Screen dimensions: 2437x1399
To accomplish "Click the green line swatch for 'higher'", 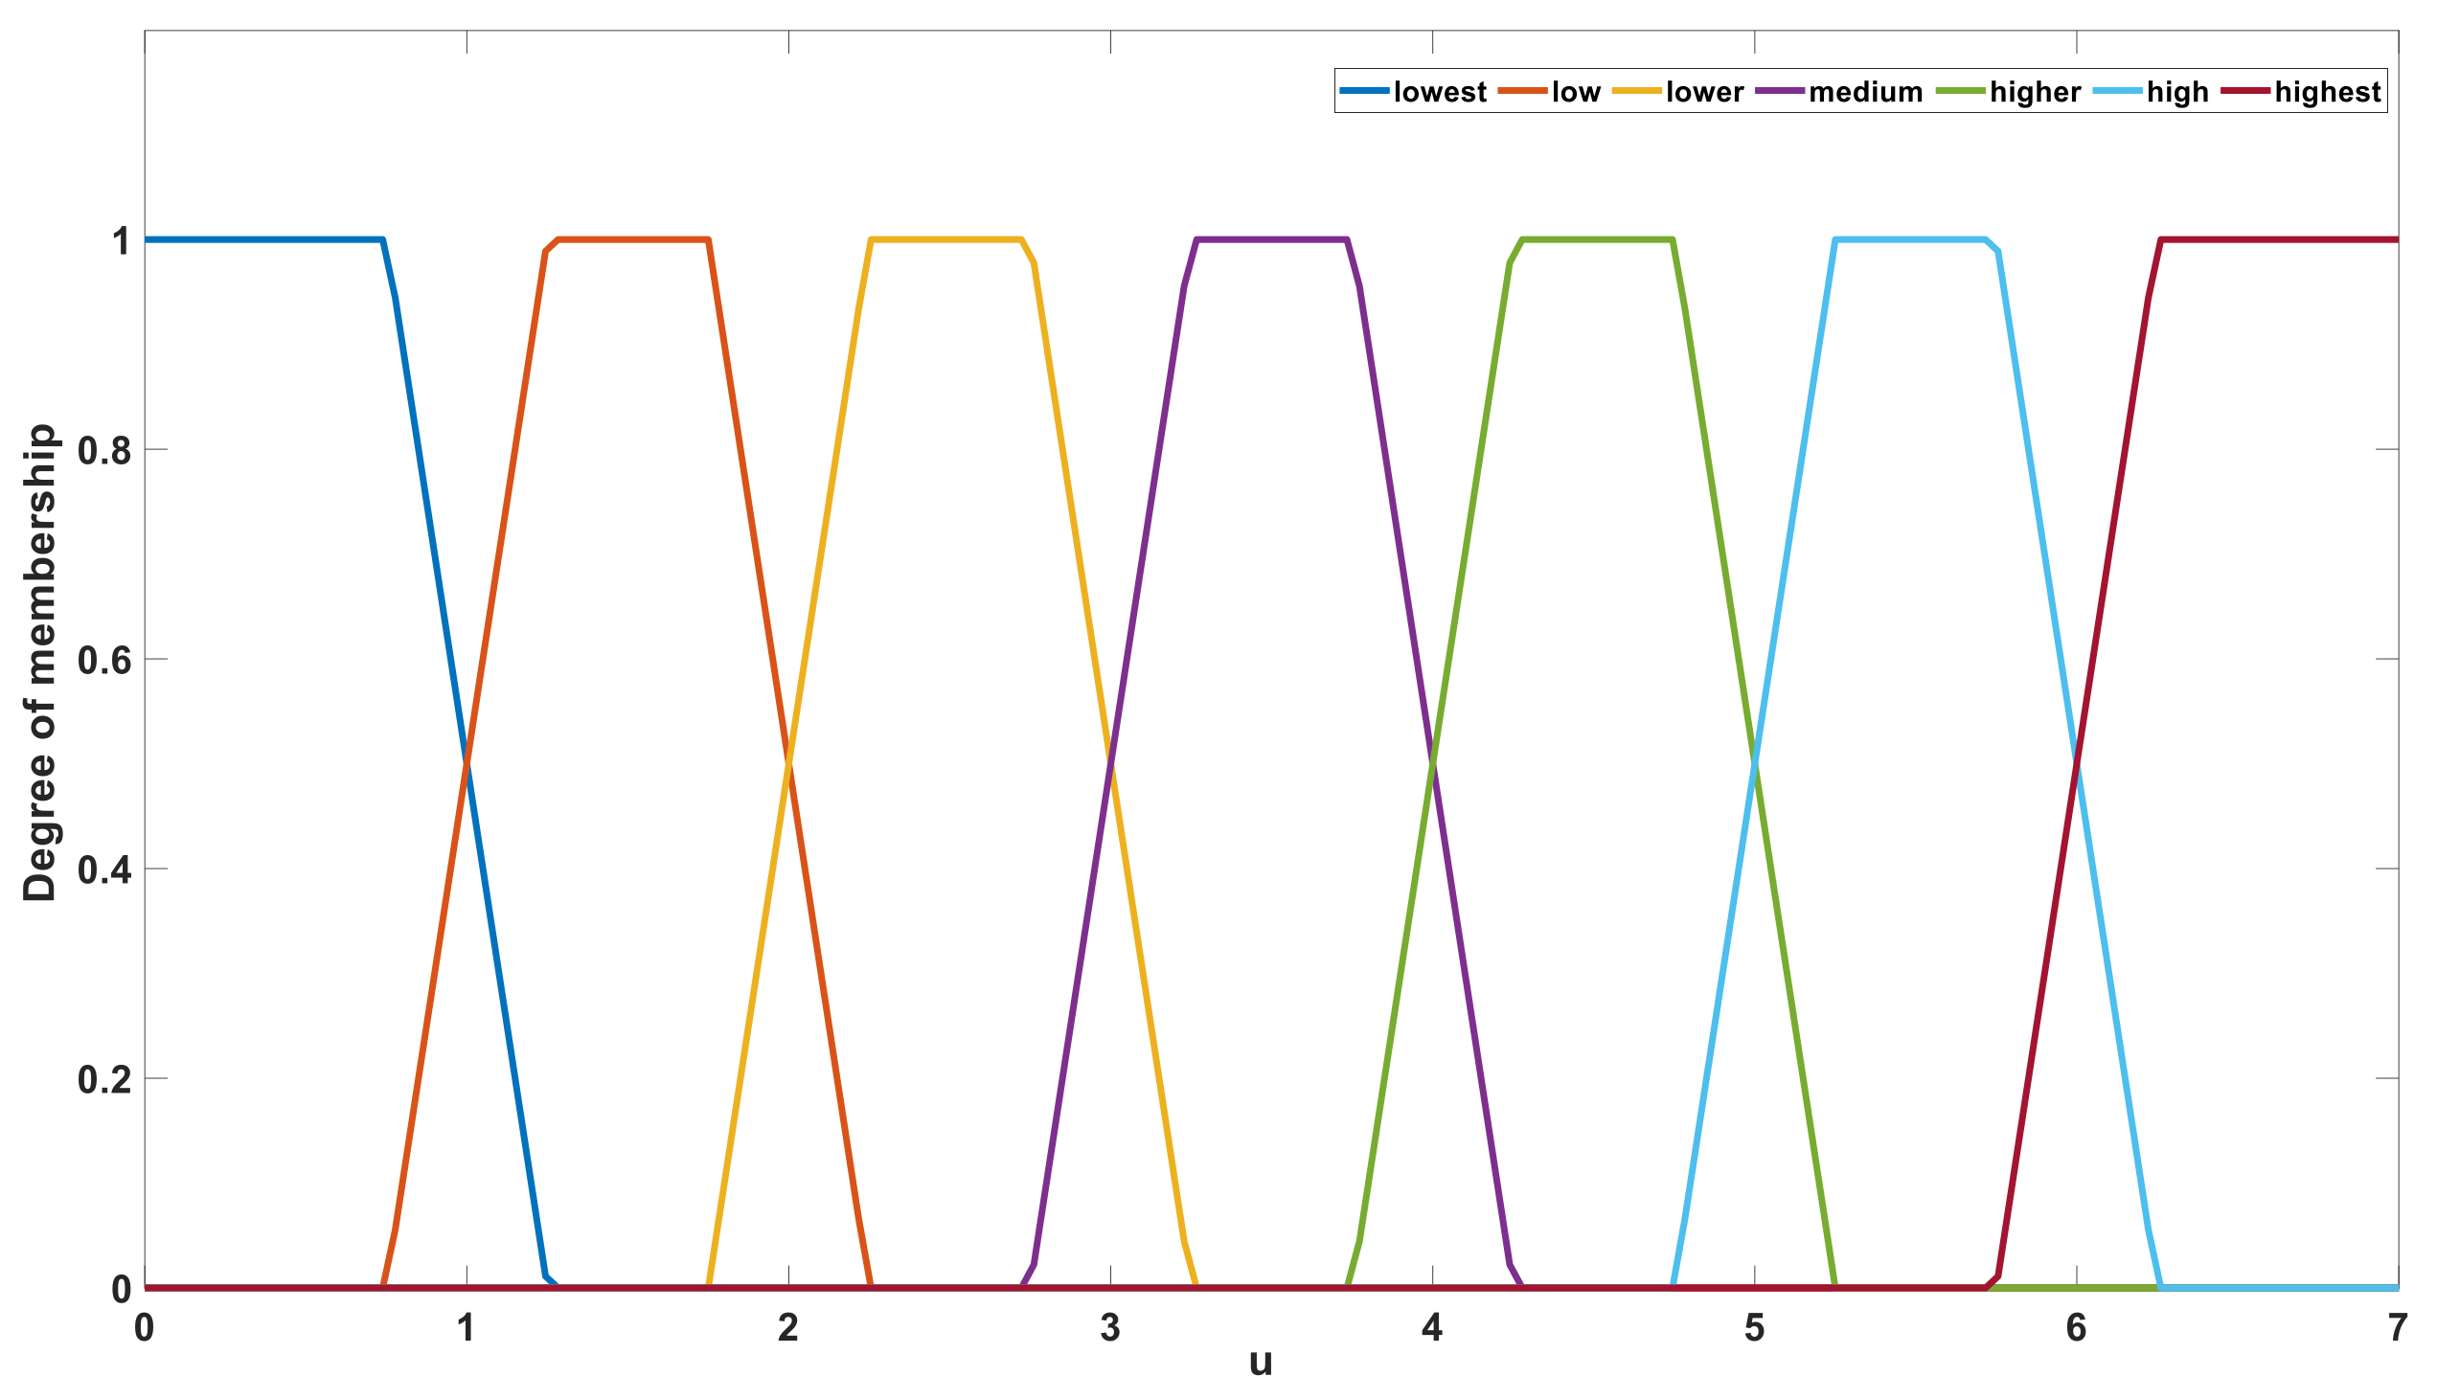I will [1960, 91].
